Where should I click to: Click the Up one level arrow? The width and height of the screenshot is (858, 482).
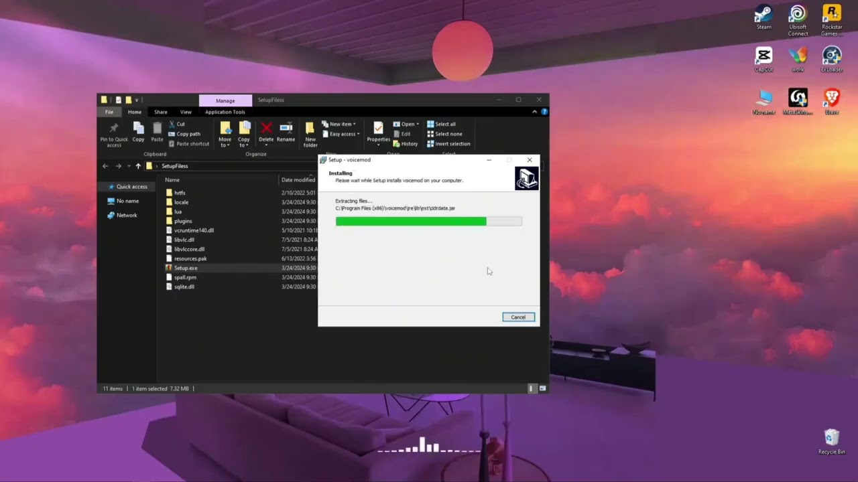[x=138, y=166]
